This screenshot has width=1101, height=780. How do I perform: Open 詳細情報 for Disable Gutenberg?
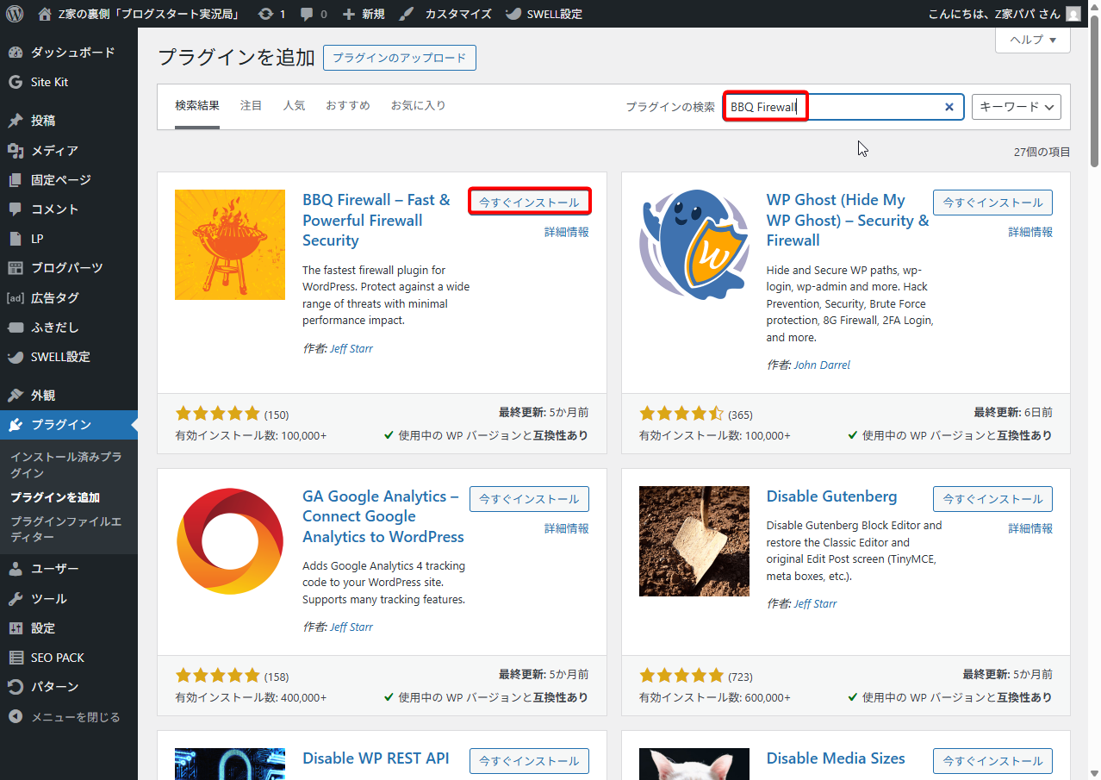point(1030,528)
